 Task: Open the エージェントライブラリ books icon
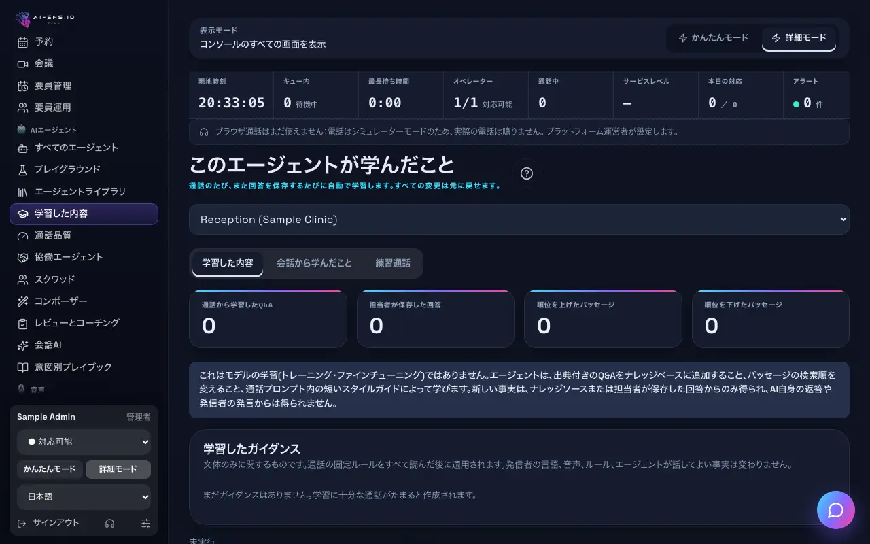pyautogui.click(x=22, y=192)
